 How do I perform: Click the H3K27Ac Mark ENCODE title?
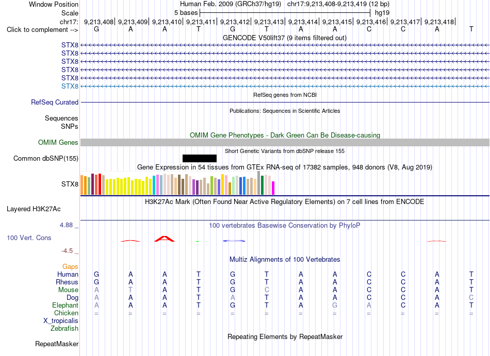coord(285,201)
